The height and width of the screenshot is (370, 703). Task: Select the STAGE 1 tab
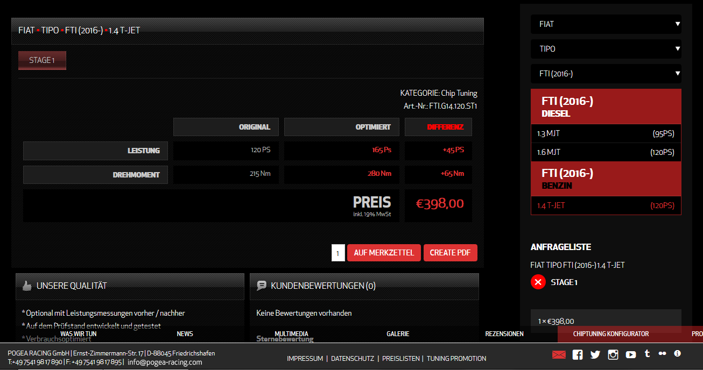[x=42, y=60]
